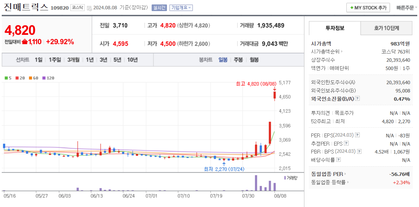Screen dimensions: 419x207
Task: Expand the 시가총액순위 arrow
Action: (x=342, y=52)
